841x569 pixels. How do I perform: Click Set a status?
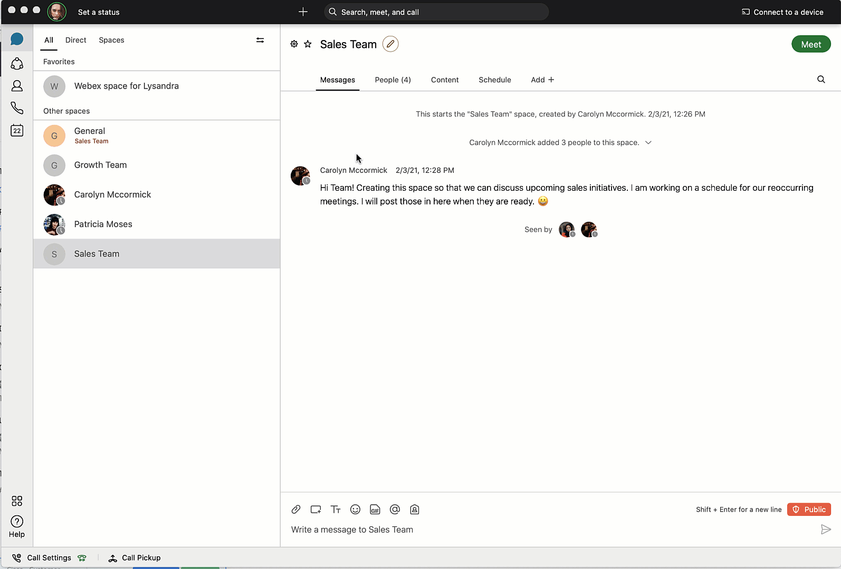pyautogui.click(x=99, y=12)
